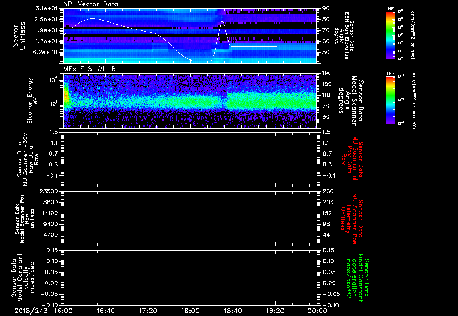
Task: Click the 'Sector Unitless' axis label
Action: click(19, 36)
